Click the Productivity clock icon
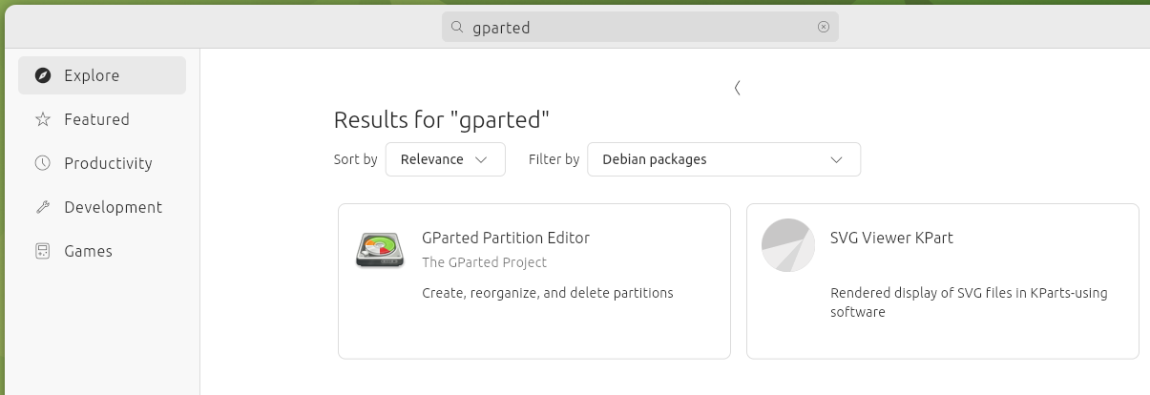This screenshot has width=1150, height=395. click(42, 163)
